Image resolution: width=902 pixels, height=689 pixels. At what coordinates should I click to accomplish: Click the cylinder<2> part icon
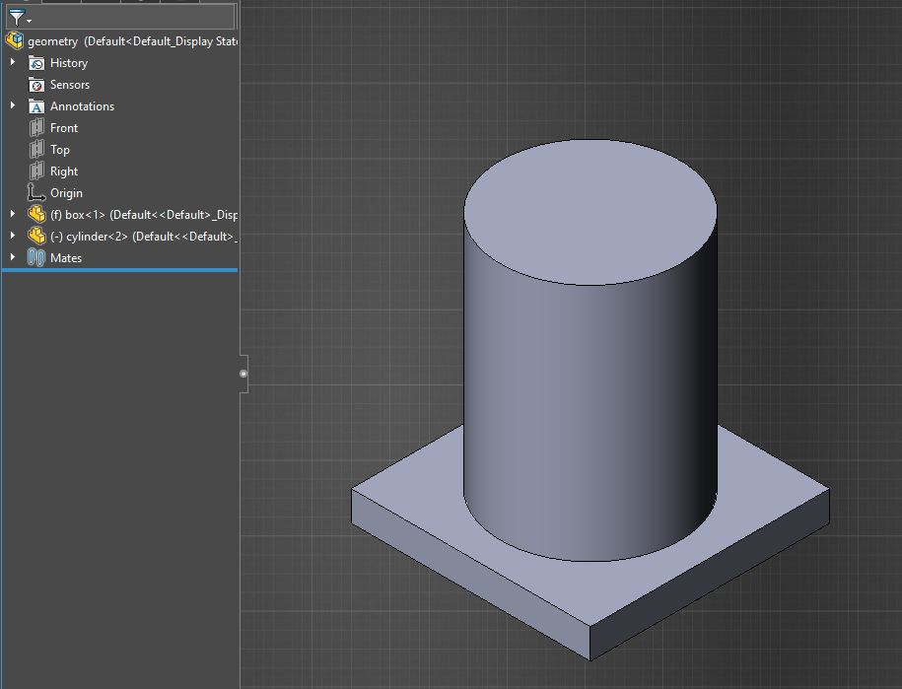coord(35,236)
